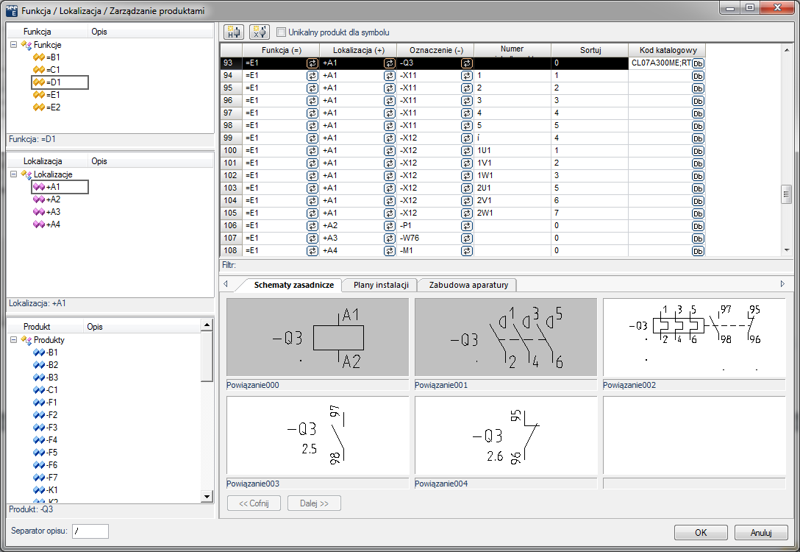Click table scroll down arrow
This screenshot has height=552, width=800.
(x=787, y=250)
